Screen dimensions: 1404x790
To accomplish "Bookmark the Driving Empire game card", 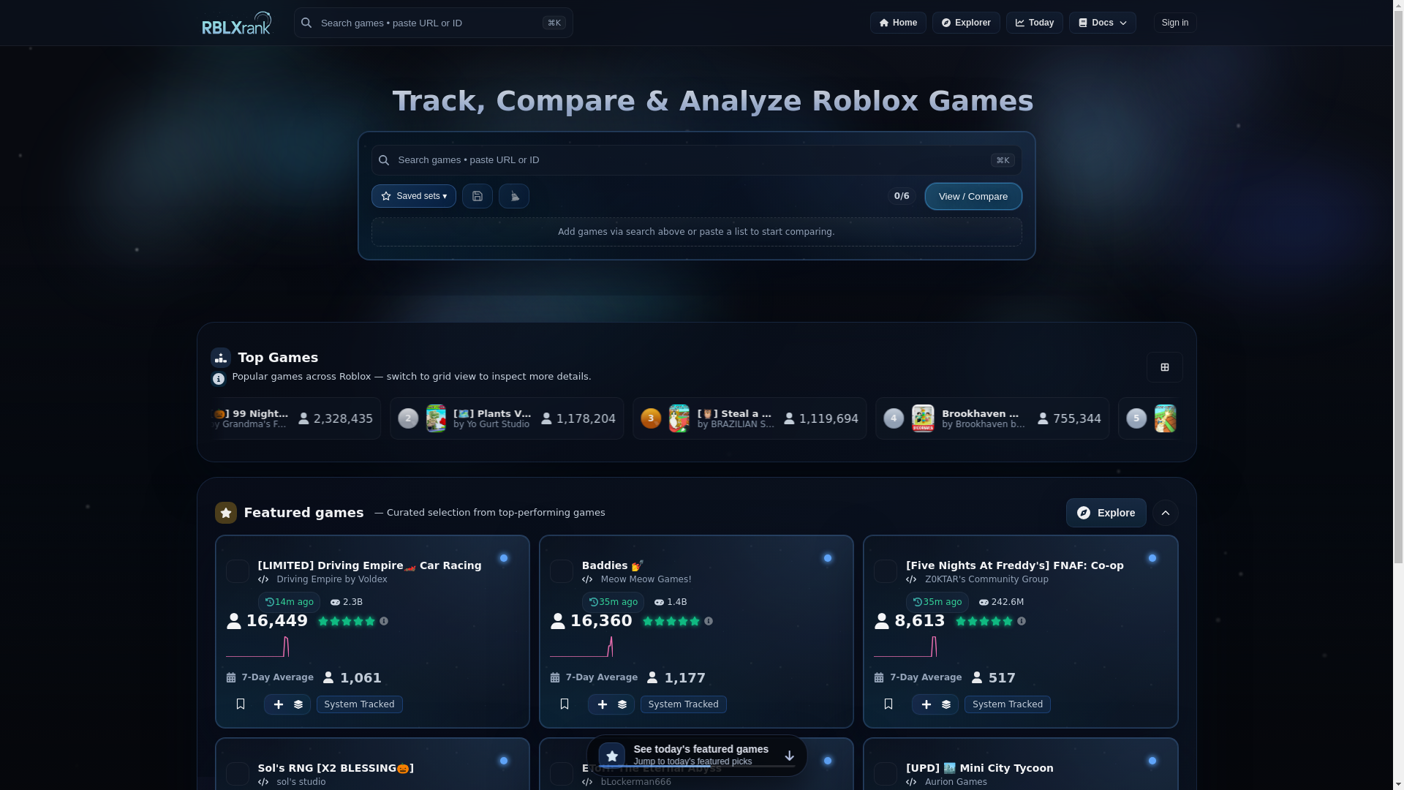I will (x=241, y=704).
